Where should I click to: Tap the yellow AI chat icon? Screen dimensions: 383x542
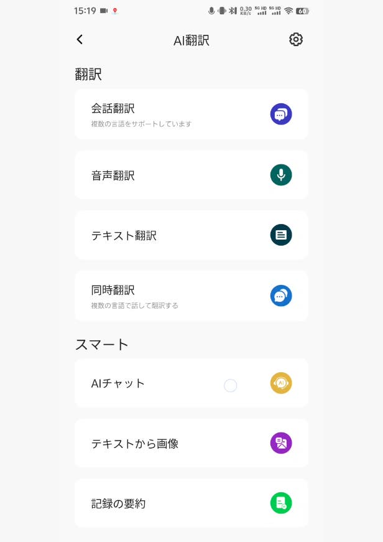(x=281, y=383)
